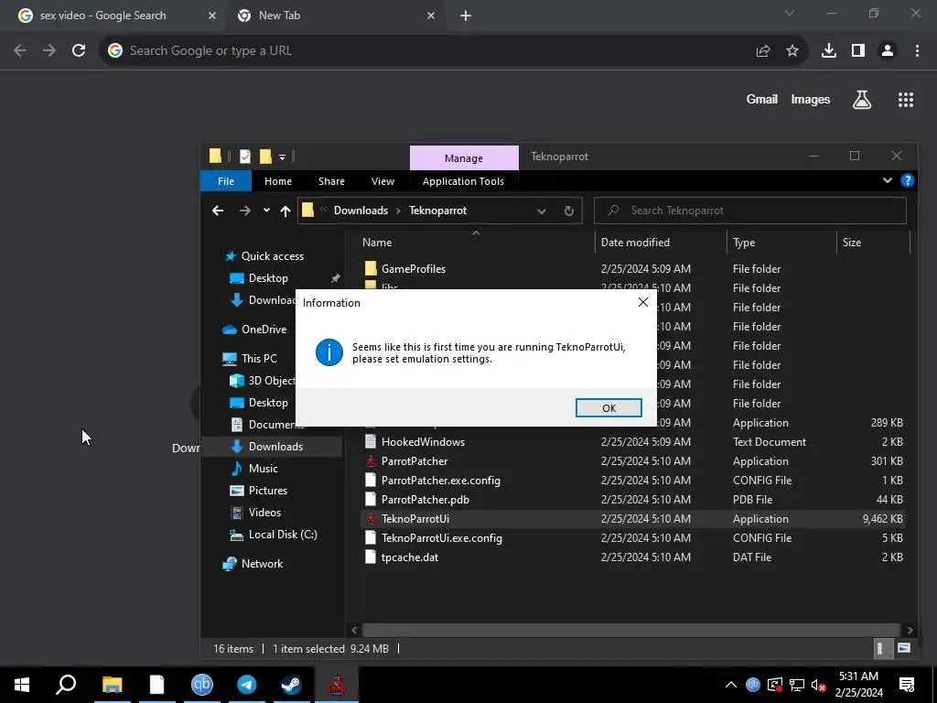Open Explorer help question mark icon
The height and width of the screenshot is (703, 937).
(907, 180)
